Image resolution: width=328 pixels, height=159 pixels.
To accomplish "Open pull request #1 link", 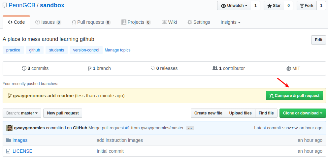I will coord(127,128).
